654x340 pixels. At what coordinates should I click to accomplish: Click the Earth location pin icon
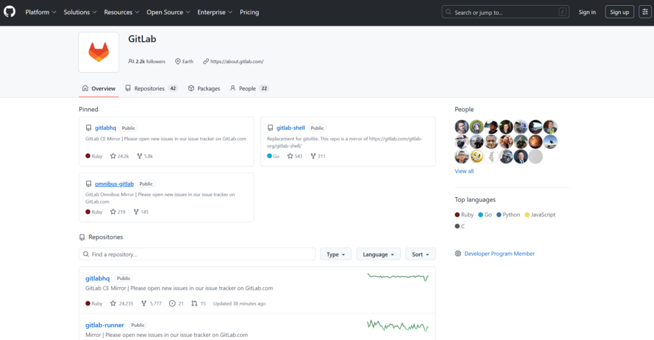178,61
